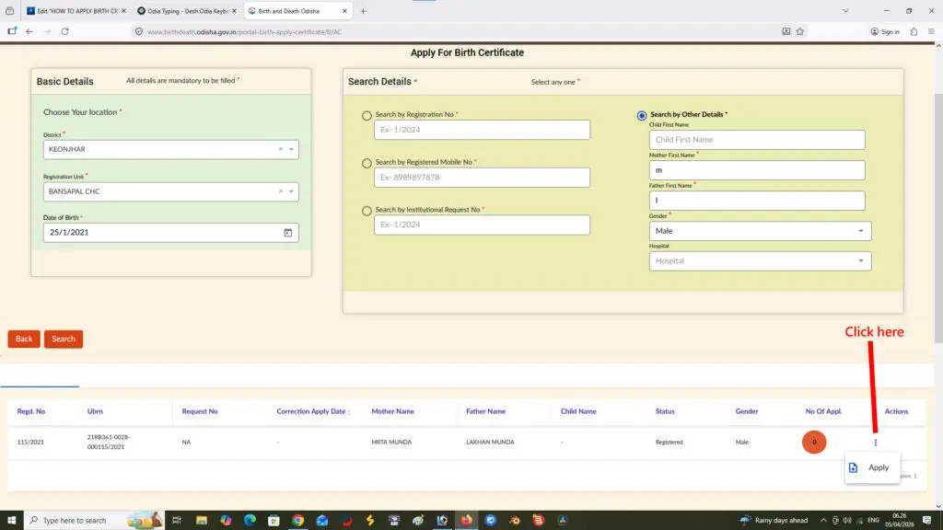Clear the BANSAPAL CHC registration unit
Viewport: 943px width, 530px height.
tap(280, 191)
